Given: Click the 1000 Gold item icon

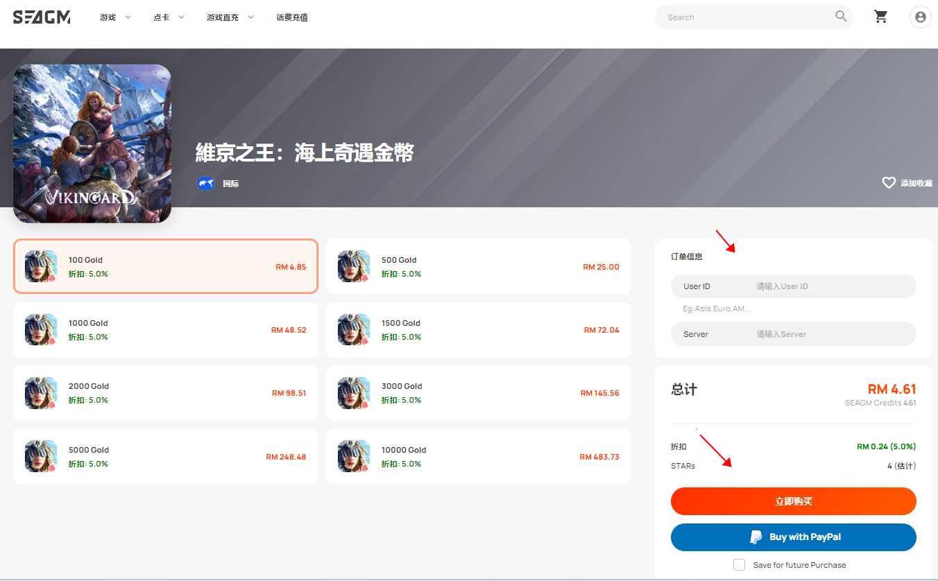Looking at the screenshot, I should (41, 329).
